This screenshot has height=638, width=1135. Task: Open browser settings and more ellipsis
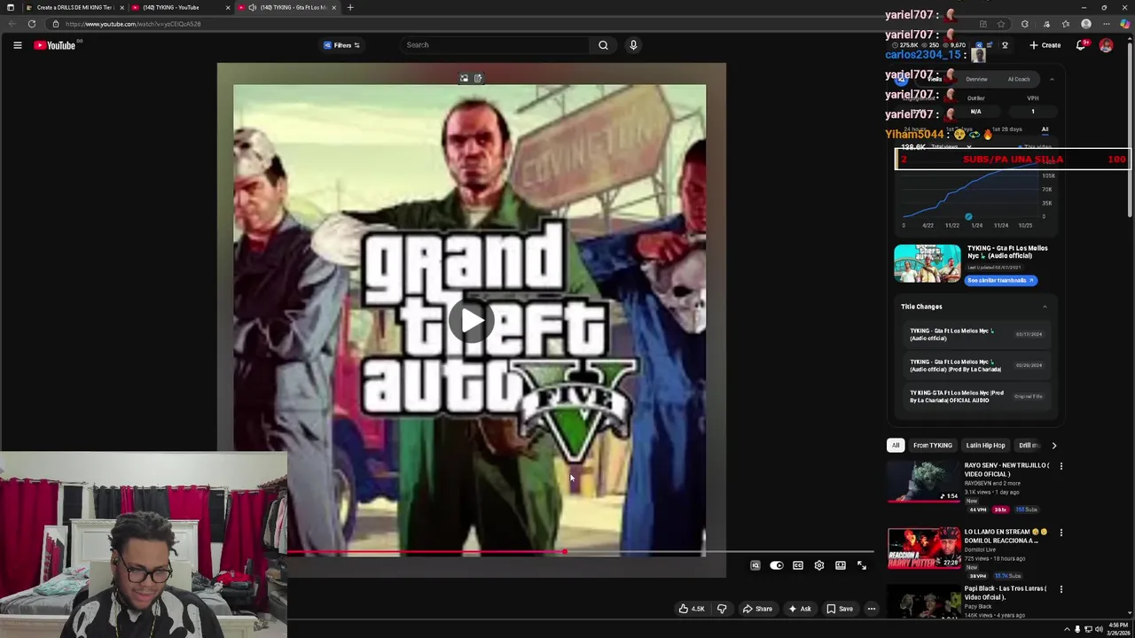coord(1106,24)
